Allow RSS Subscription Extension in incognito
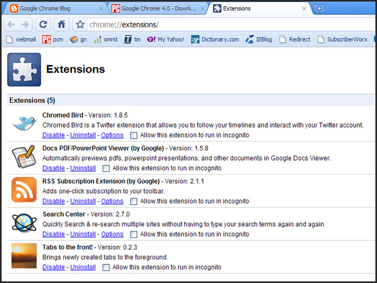The width and height of the screenshot is (377, 283). coord(133,201)
